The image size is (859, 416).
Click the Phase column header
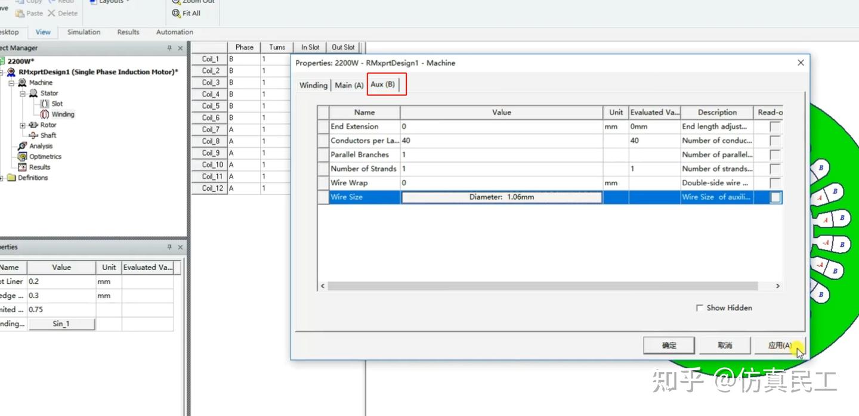pyautogui.click(x=244, y=47)
